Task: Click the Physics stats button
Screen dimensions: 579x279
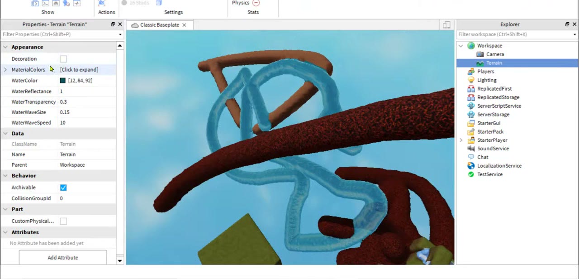Action: coord(246,3)
